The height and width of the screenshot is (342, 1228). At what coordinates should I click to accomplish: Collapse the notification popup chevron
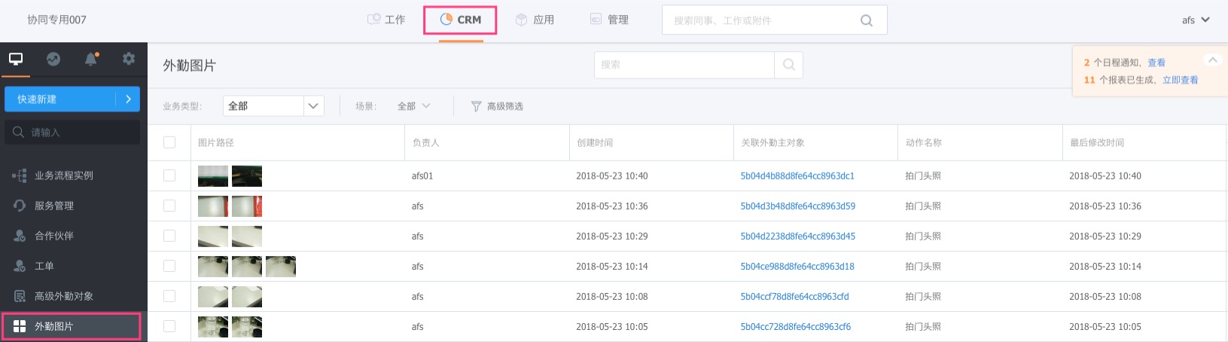click(x=1212, y=60)
